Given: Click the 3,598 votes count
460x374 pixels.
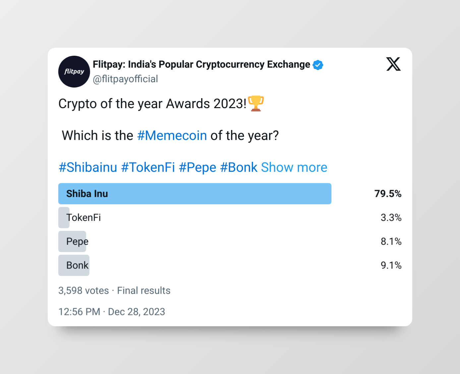Looking at the screenshot, I should (x=84, y=290).
